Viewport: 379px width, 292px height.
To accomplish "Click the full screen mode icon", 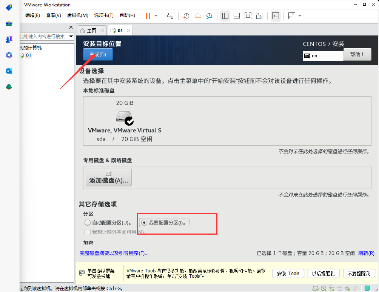I will pos(248,16).
